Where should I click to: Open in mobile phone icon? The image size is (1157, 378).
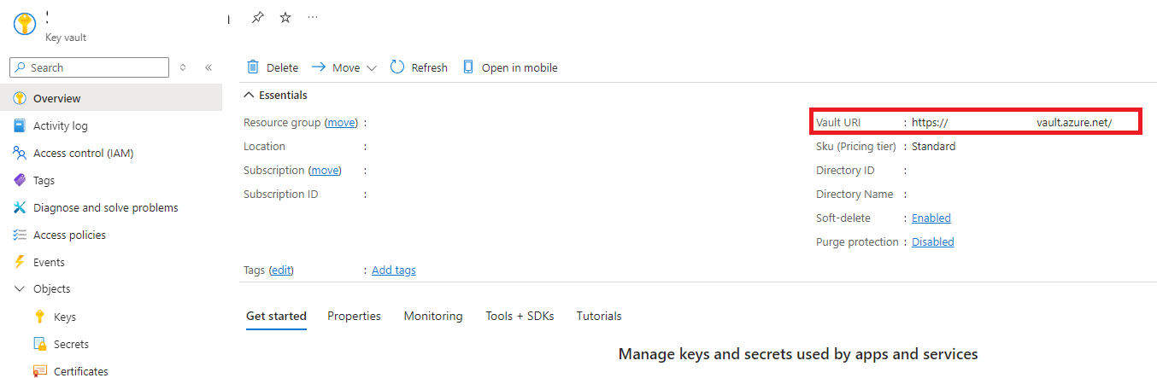click(x=468, y=67)
